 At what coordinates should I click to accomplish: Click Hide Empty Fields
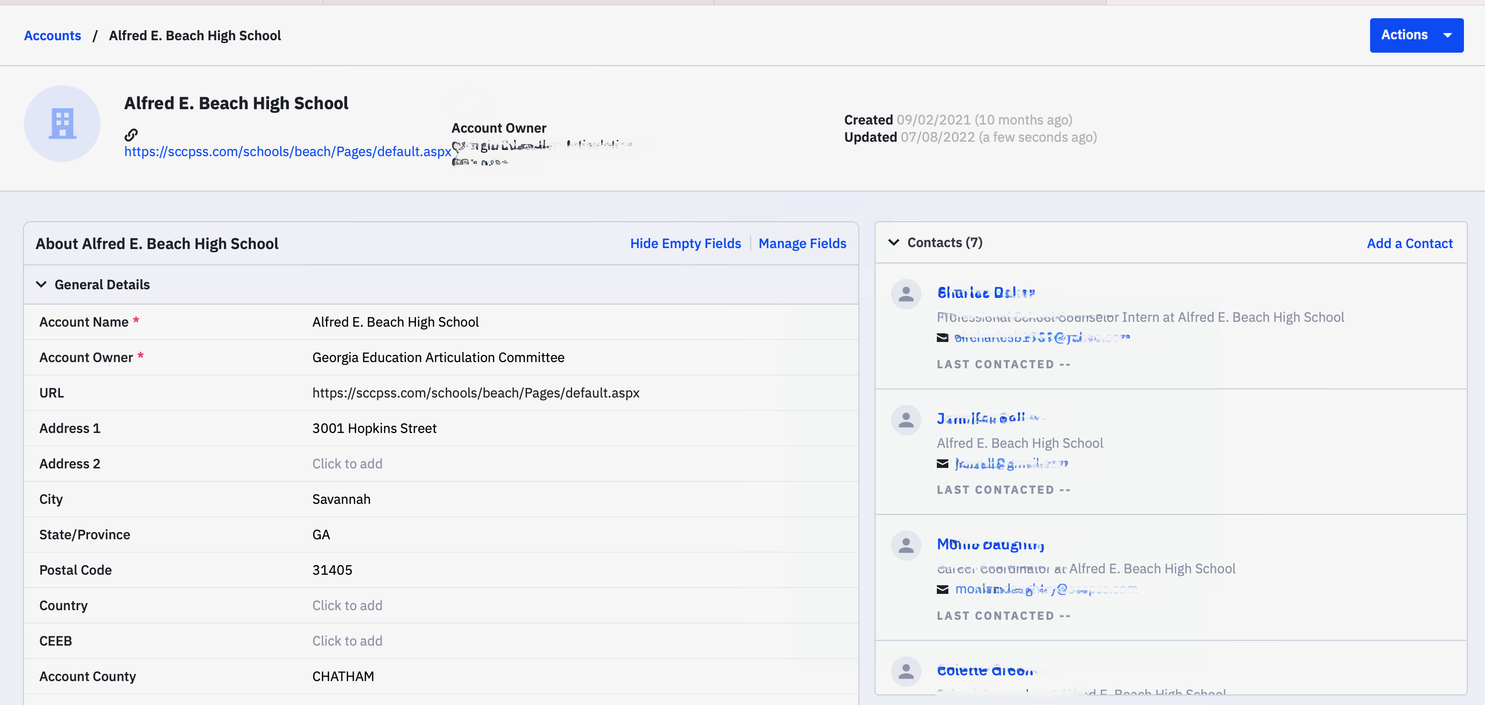[x=686, y=243]
